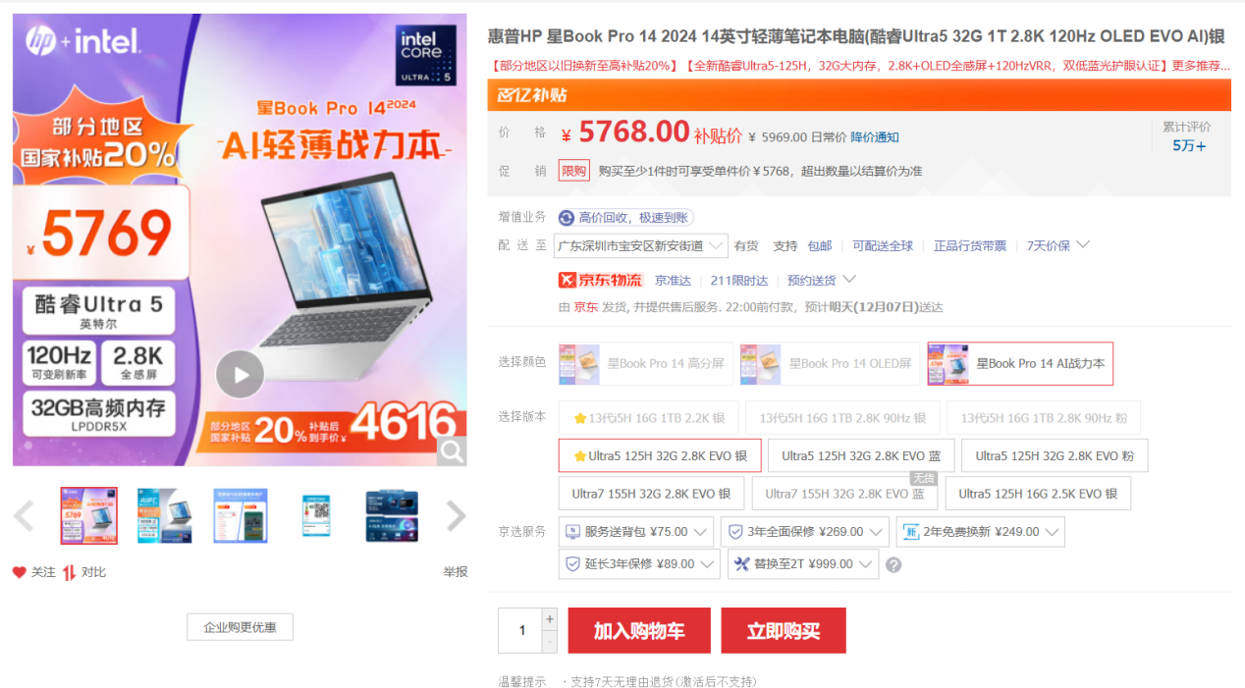1245x688 pixels.
Task: Open the magnifier zoom icon on product image
Action: pyautogui.click(x=452, y=451)
